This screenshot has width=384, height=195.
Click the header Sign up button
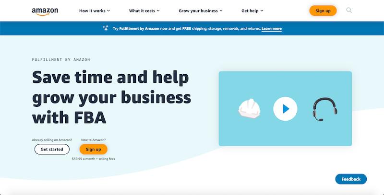click(323, 11)
